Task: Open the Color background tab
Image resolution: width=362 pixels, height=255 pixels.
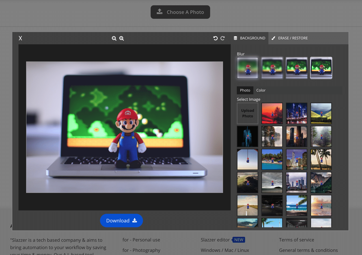Action: [x=261, y=90]
